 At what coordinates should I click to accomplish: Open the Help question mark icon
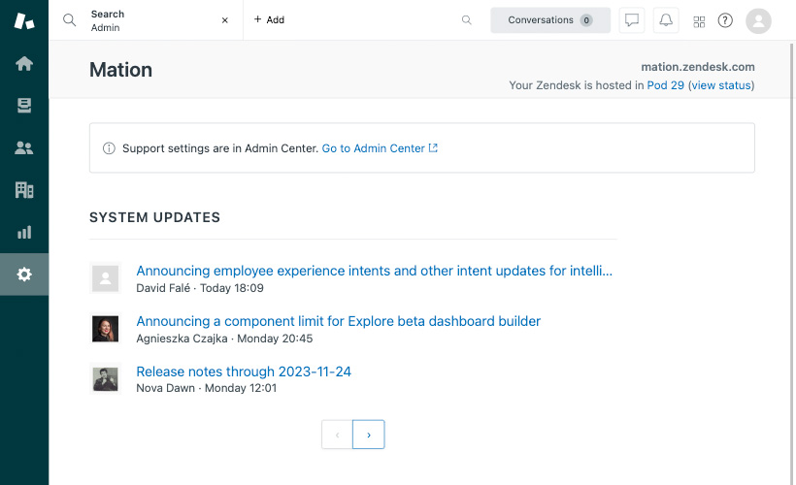click(x=725, y=20)
